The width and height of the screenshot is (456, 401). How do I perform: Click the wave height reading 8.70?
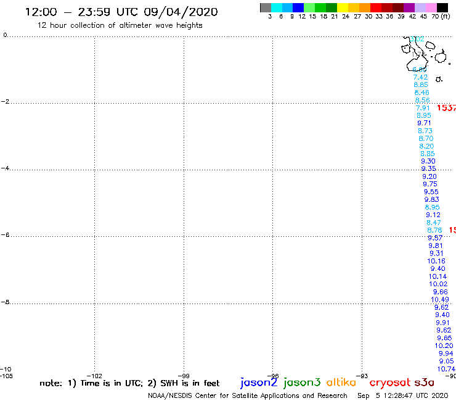click(x=426, y=139)
